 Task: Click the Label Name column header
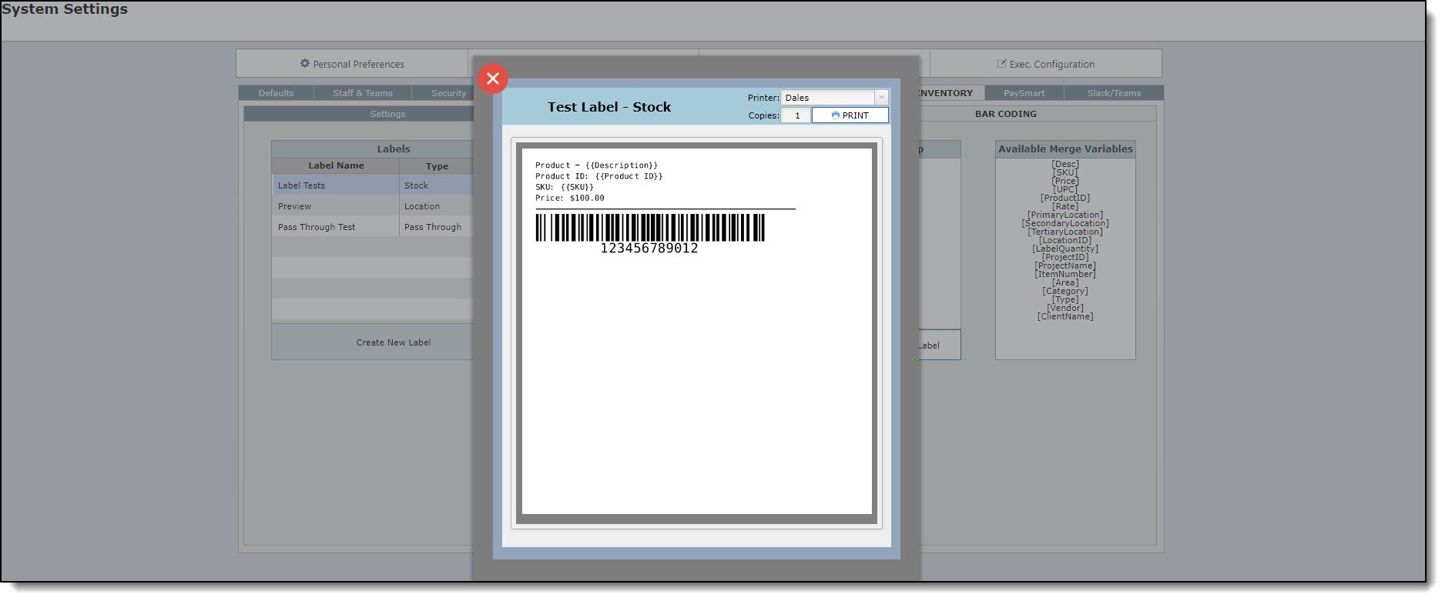click(336, 165)
